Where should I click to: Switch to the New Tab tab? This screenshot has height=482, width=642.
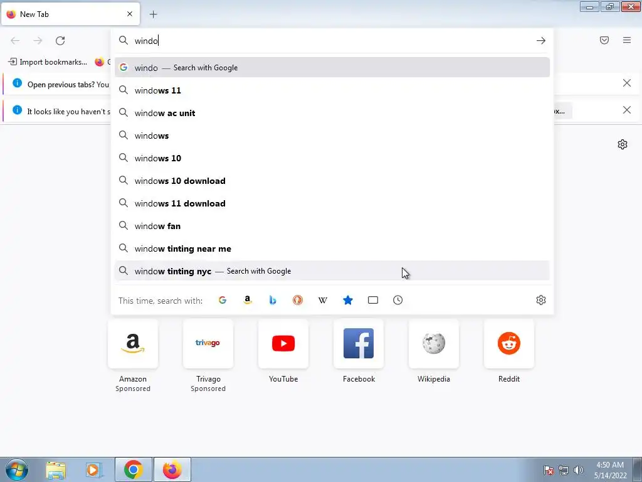point(70,14)
